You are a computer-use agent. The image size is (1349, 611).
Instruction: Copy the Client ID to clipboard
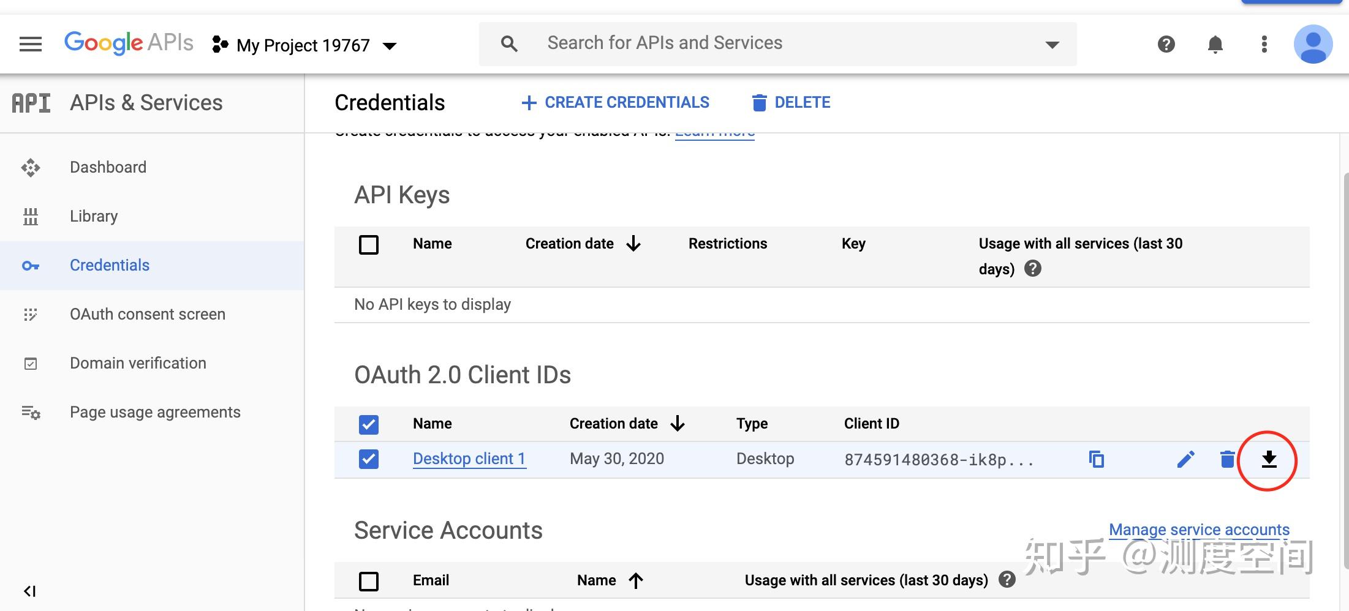[x=1097, y=459]
